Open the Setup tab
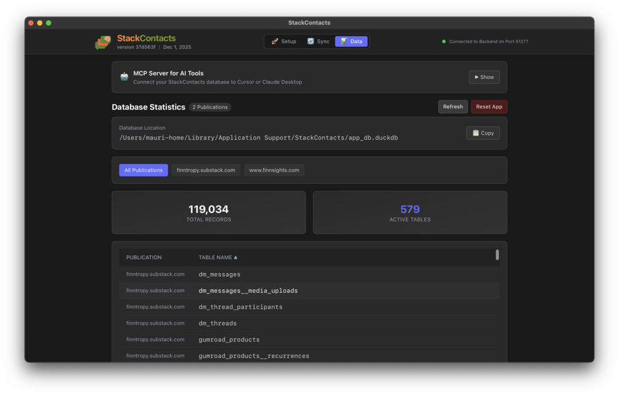Viewport: 619px width, 395px height. 284,41
